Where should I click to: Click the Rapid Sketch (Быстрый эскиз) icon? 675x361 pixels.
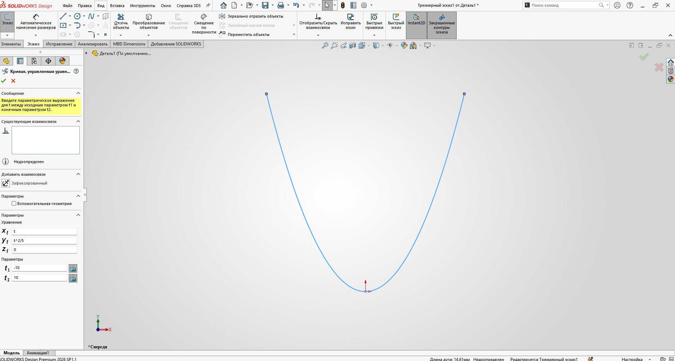coord(396,17)
